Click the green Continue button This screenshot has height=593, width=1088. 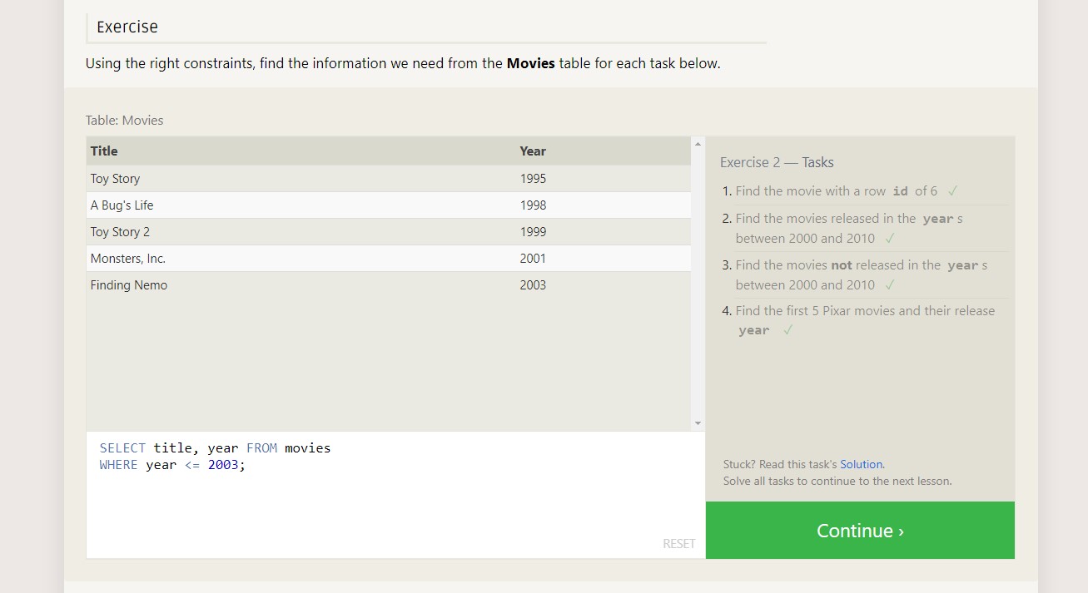point(860,531)
